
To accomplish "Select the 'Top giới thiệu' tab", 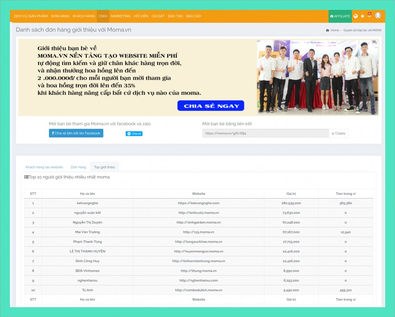I will 104,167.
